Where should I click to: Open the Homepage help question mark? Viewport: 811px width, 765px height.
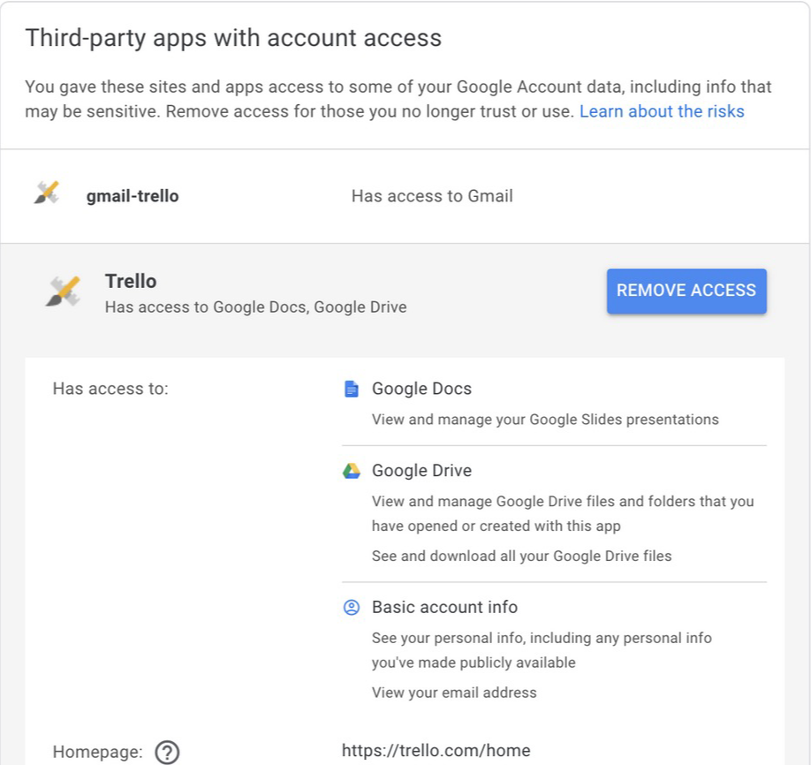[167, 752]
